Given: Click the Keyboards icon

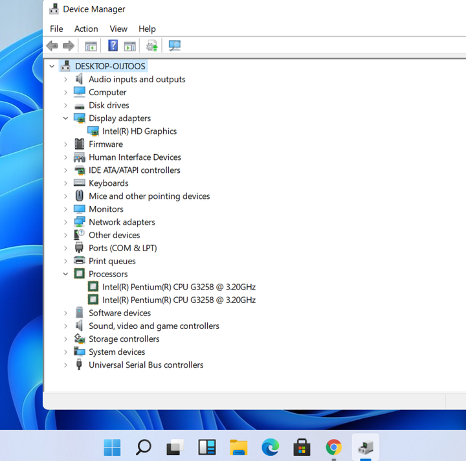Looking at the screenshot, I should pyautogui.click(x=80, y=183).
